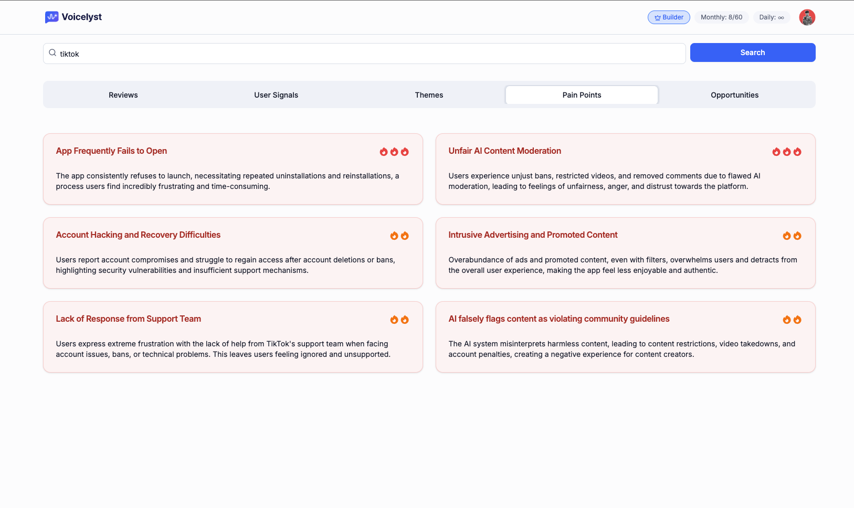Click fire severity icons on Unfair AI Content Moderation
This screenshot has width=854, height=508.
pos(787,152)
